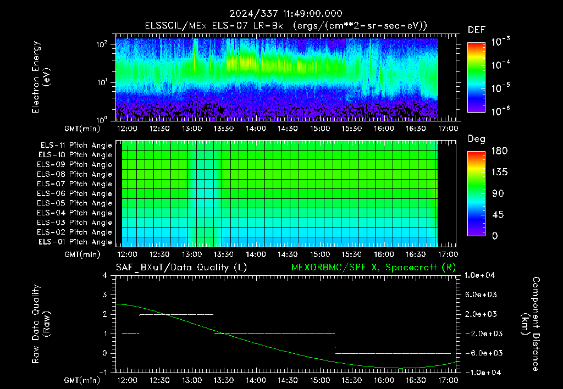
Task: Select the ELS-08 Pitch Angle row label
Action: click(x=75, y=174)
